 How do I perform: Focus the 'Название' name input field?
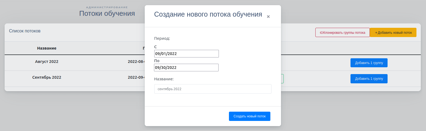(213, 89)
